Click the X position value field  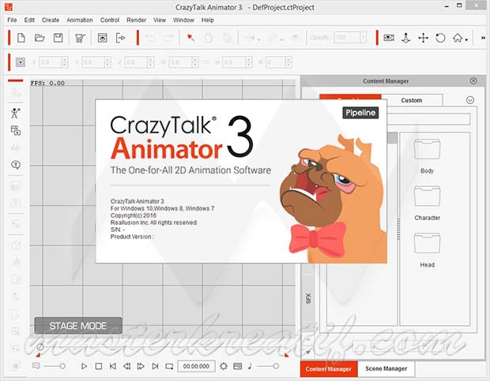(x=51, y=62)
